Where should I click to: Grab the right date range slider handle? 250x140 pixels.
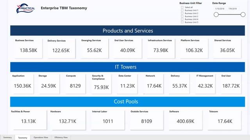[243, 15]
